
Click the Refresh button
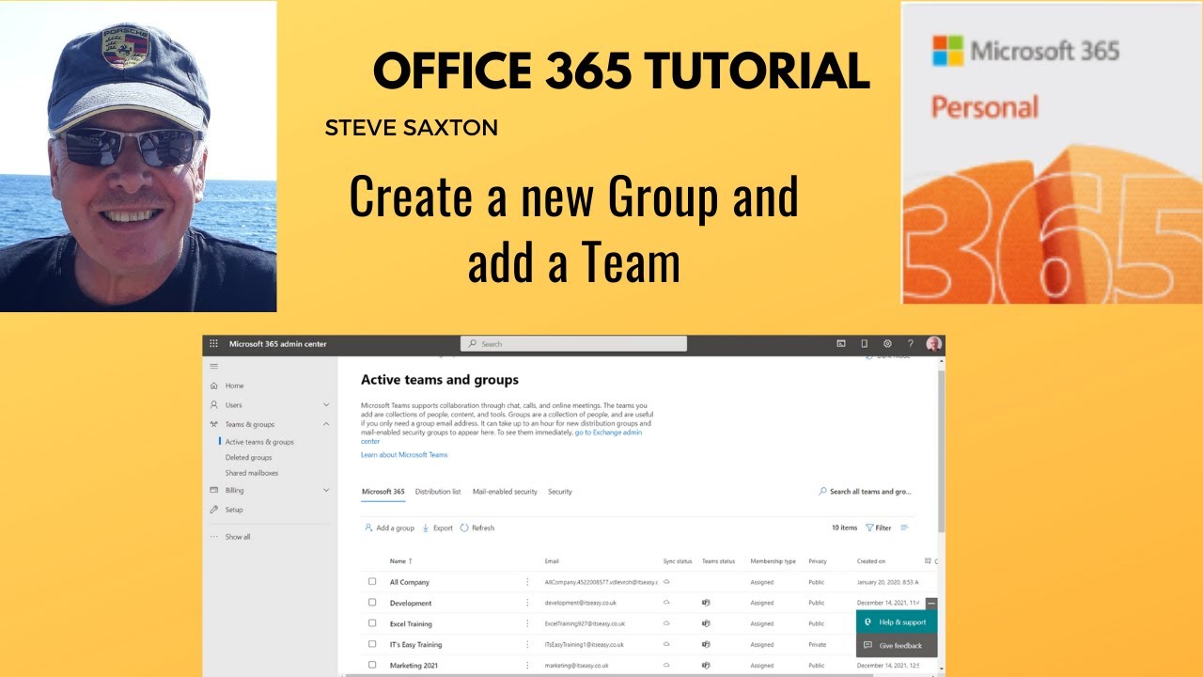click(x=477, y=528)
